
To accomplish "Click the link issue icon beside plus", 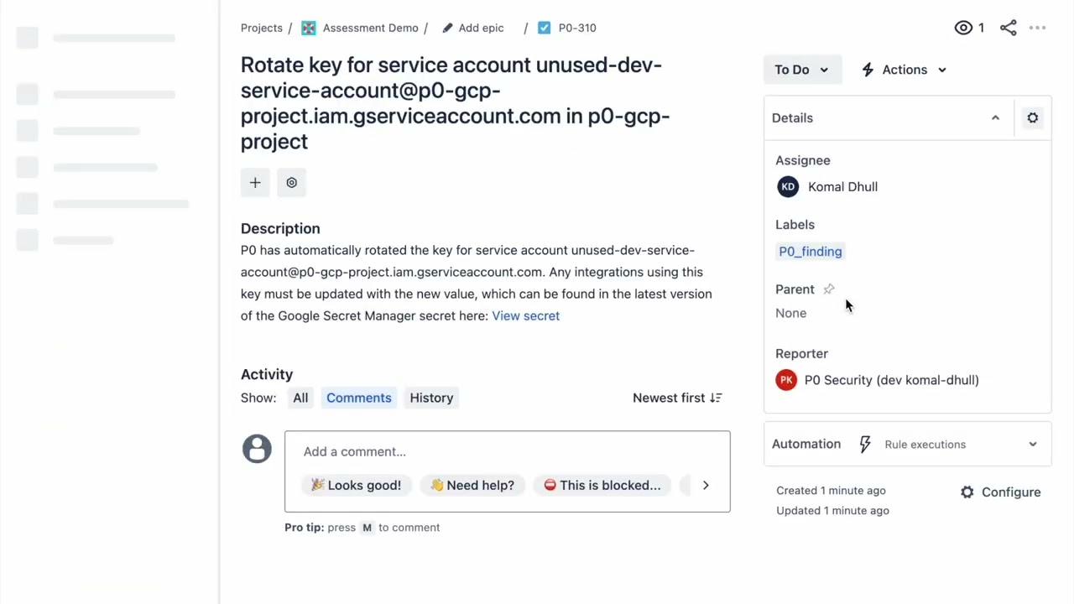I will [291, 183].
